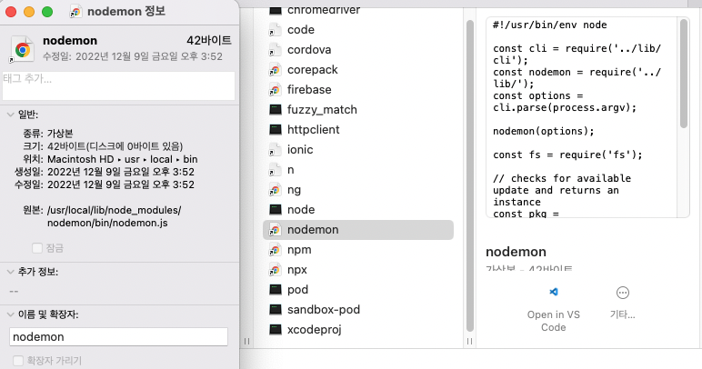The width and height of the screenshot is (702, 369).
Task: Collapse the 일반 section
Action: click(x=11, y=115)
